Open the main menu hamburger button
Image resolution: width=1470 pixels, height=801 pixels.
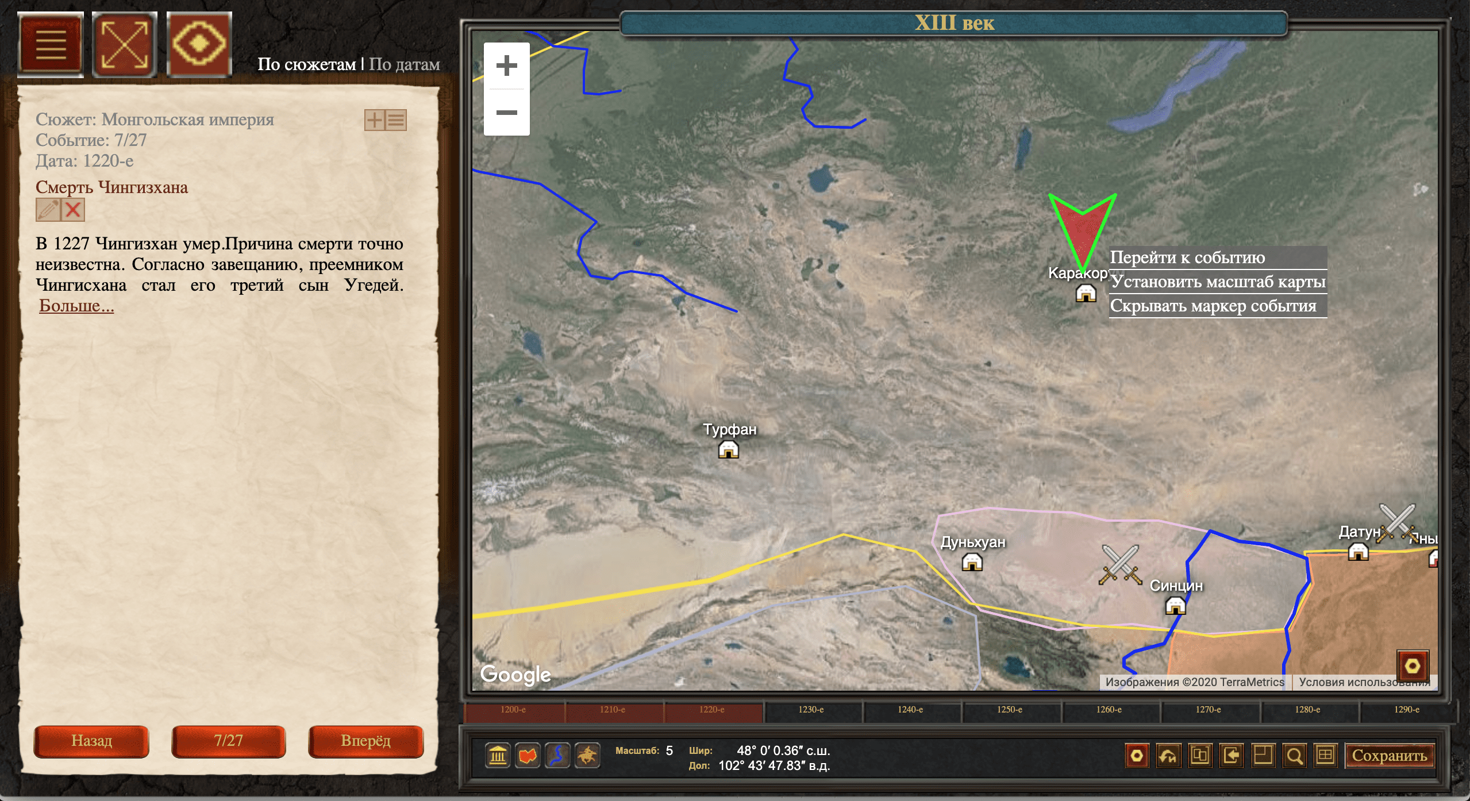pos(51,44)
